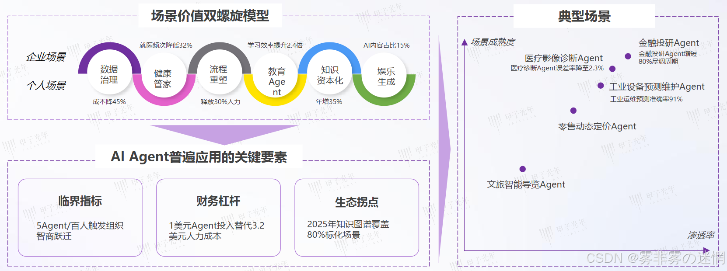This screenshot has height=271, width=727.
Task: Click the 典型场景 title
Action: point(584,17)
